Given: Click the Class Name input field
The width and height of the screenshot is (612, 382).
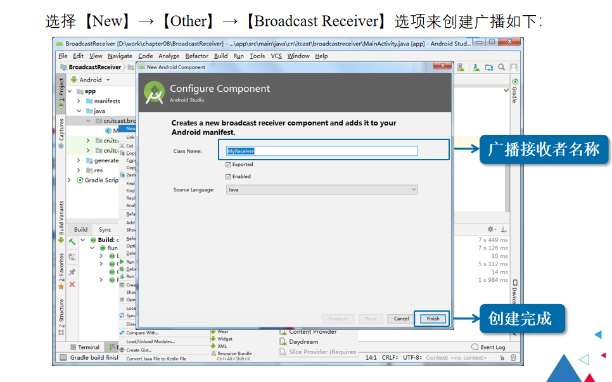Looking at the screenshot, I should tap(322, 151).
